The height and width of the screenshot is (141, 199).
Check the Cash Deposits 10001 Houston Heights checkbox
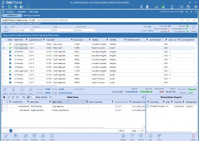[3, 52]
